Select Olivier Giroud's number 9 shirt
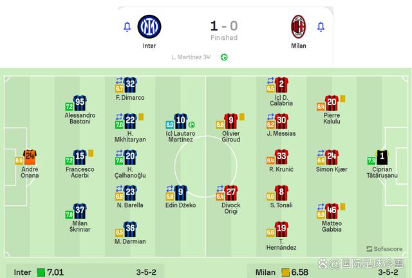Viewport: 412px width, 278px height. coord(231,120)
